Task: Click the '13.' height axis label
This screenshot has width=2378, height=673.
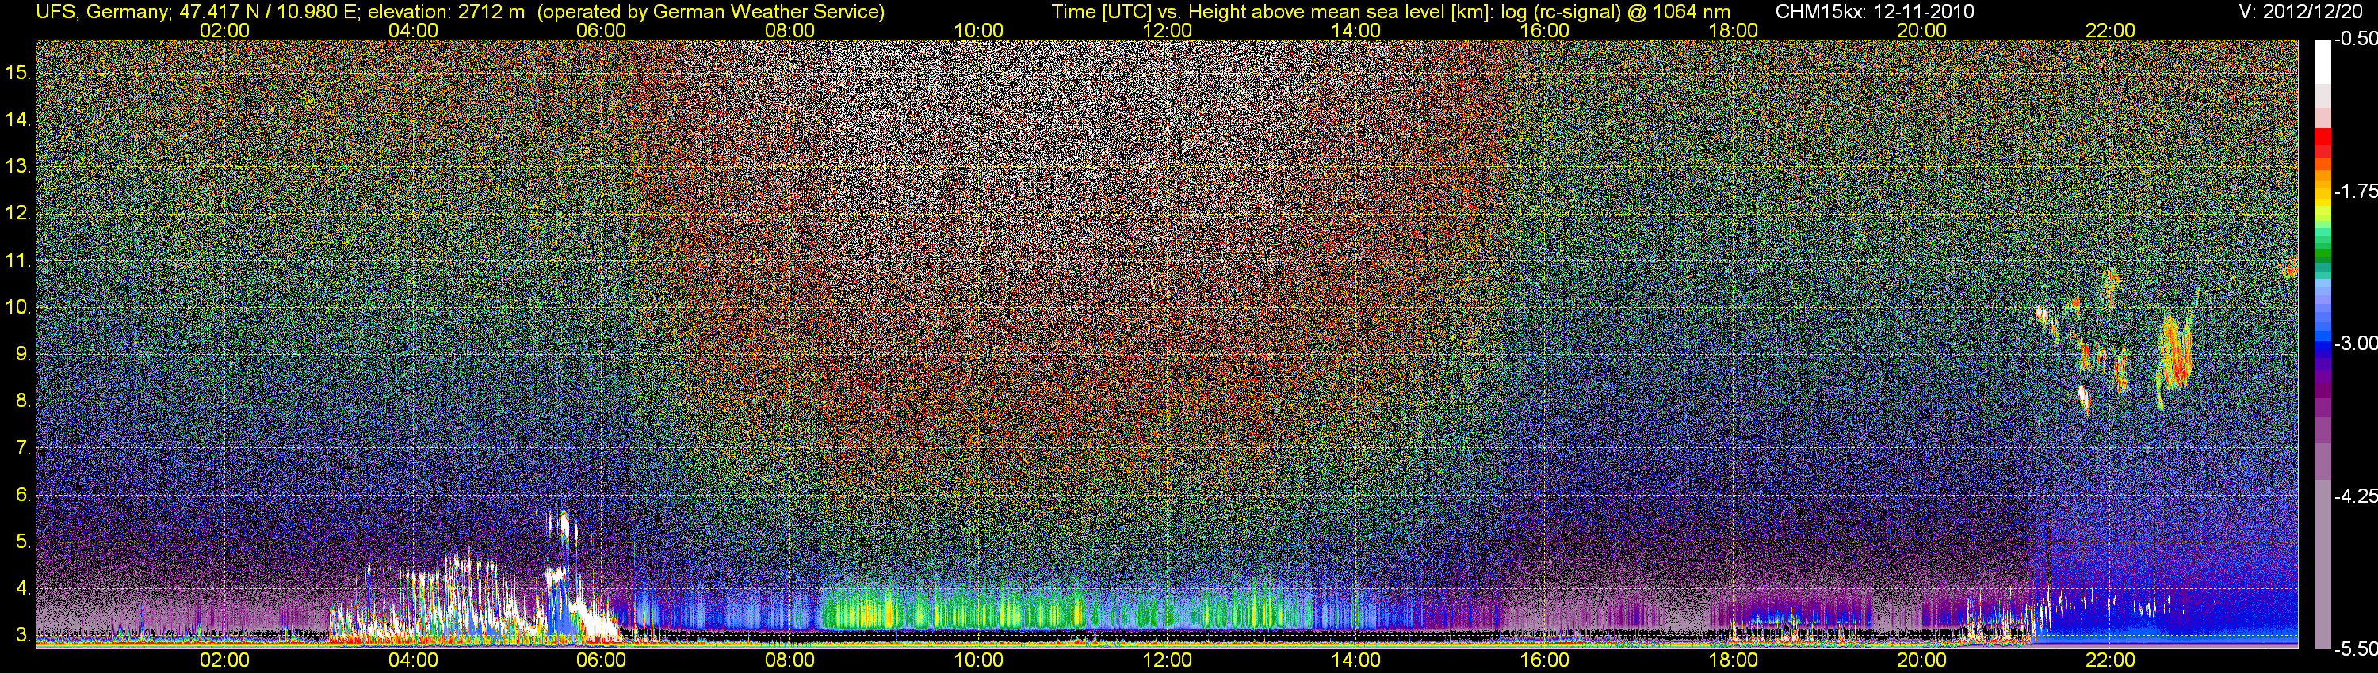Action: point(18,166)
